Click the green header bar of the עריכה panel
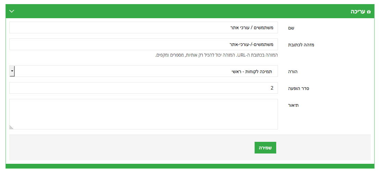The width and height of the screenshot is (379, 171). coord(190,11)
